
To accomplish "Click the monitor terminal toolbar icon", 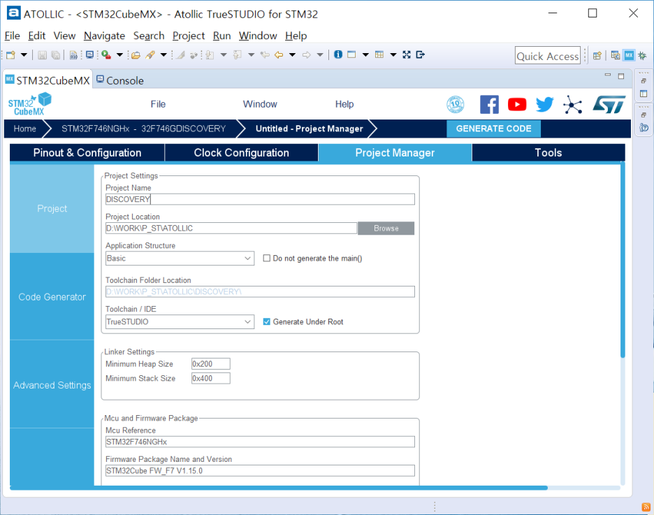I will click(x=89, y=55).
